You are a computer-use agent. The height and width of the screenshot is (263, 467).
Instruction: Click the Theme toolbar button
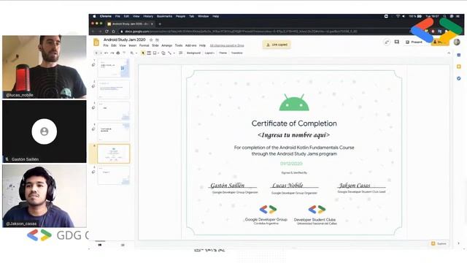223,53
